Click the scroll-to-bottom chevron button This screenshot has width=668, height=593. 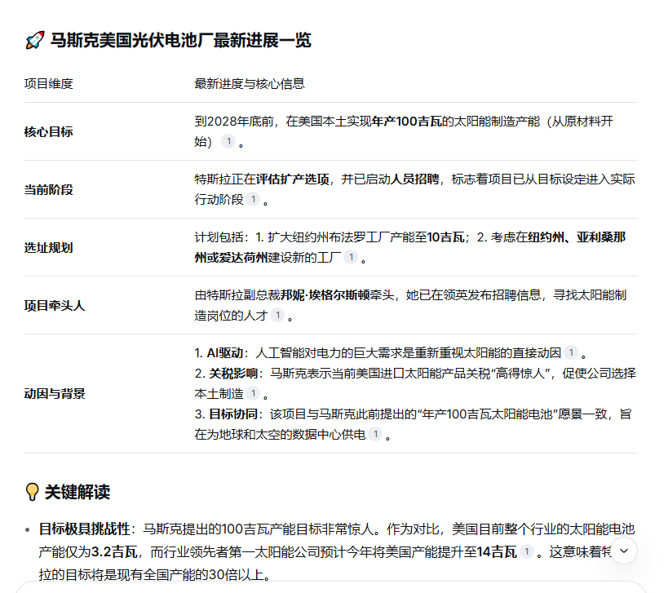[x=624, y=551]
